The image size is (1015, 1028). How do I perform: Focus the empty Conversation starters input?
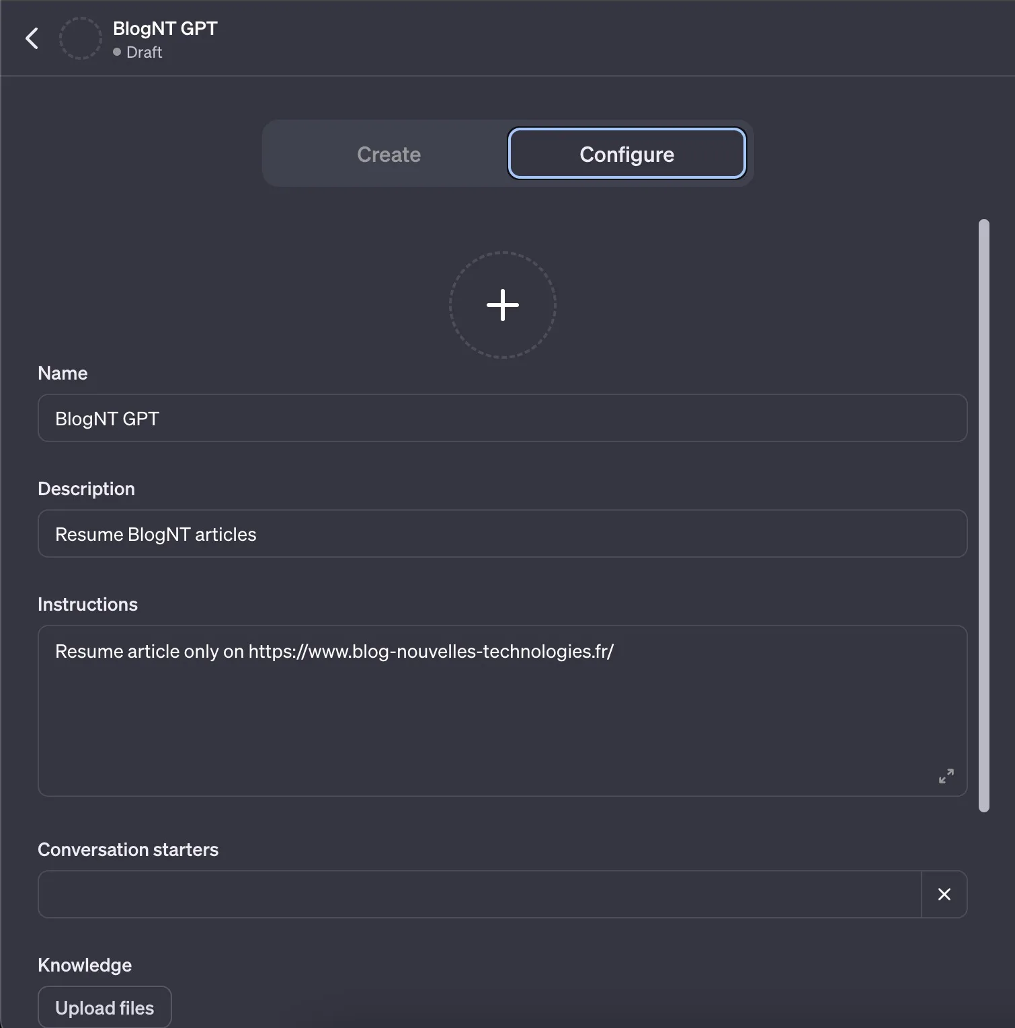479,894
